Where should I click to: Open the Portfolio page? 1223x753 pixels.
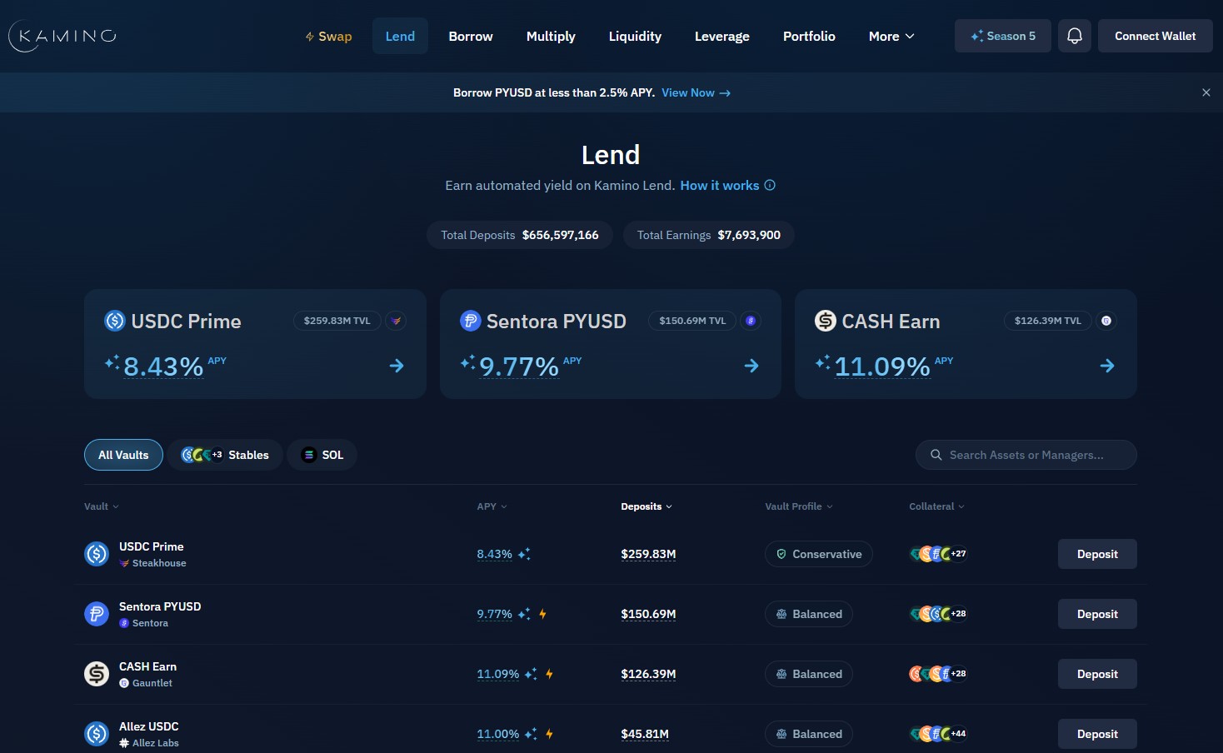(808, 36)
